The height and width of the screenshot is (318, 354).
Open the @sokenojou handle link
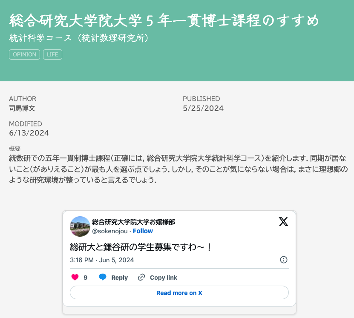click(110, 231)
